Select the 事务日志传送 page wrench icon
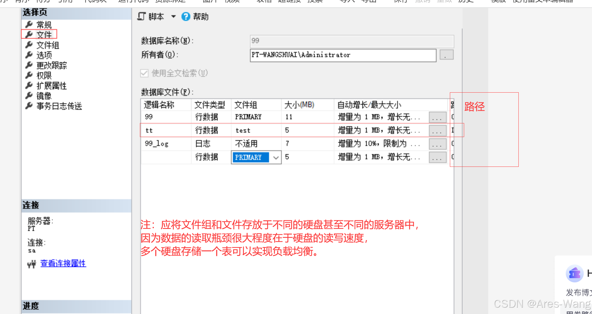592x314 pixels. click(x=29, y=106)
